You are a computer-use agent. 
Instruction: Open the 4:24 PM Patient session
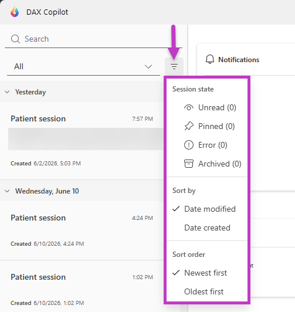[x=82, y=230]
